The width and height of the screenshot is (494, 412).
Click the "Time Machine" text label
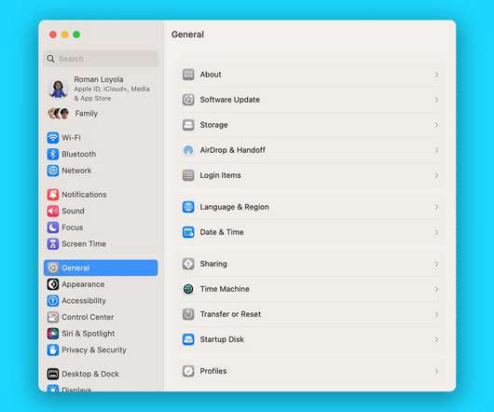(x=225, y=289)
